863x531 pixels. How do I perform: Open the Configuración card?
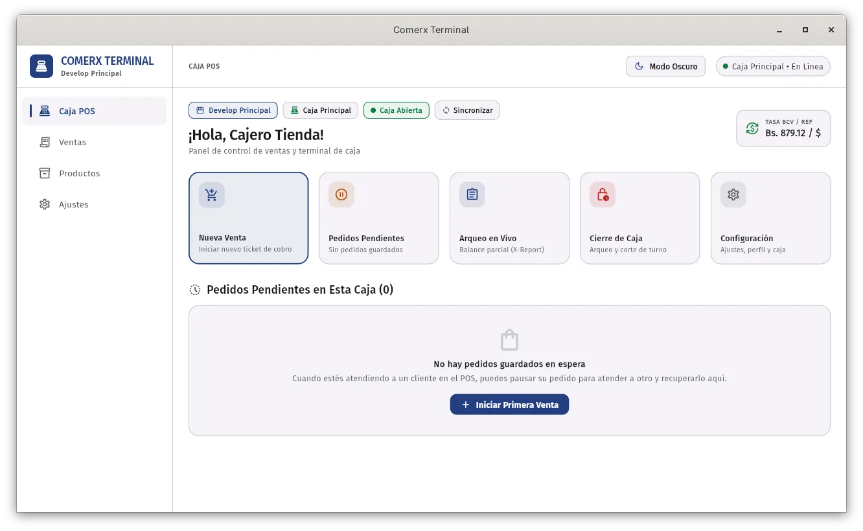(771, 218)
